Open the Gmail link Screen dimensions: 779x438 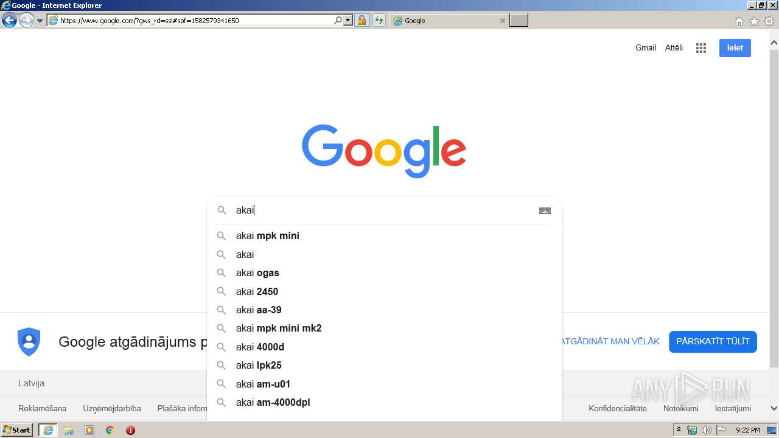tap(646, 47)
